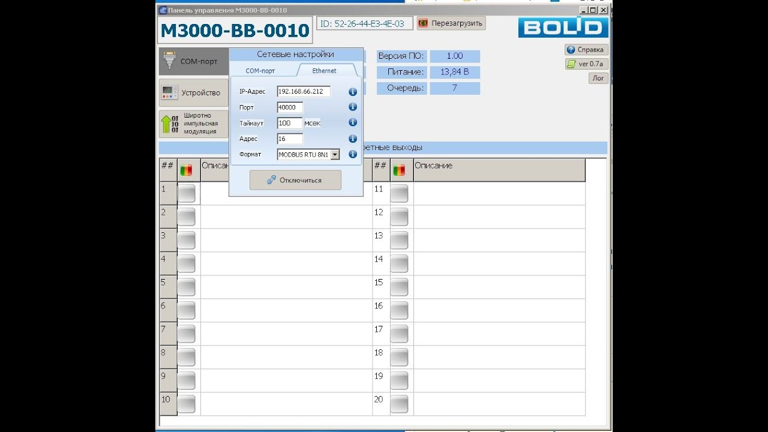Toggle discrete output 2
Screen dimensions: 768x432
pyautogui.click(x=187, y=217)
